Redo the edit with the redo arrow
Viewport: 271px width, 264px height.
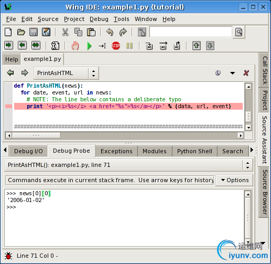[123, 32]
